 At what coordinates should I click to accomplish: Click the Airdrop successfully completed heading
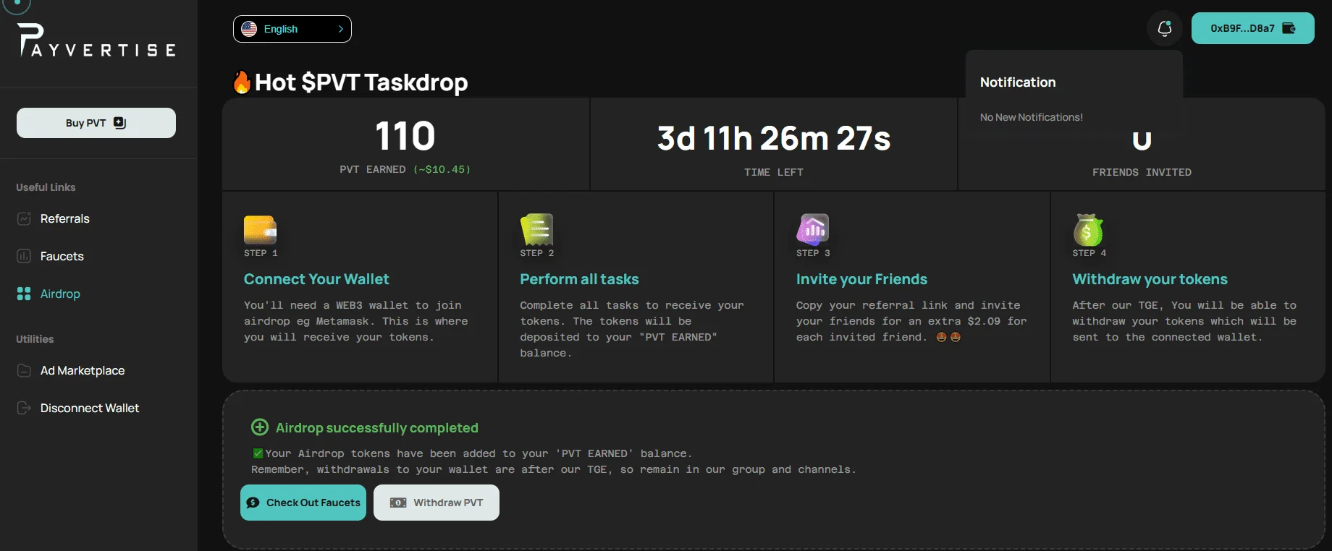tap(376, 428)
